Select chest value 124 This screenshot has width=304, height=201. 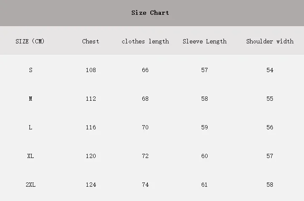(x=91, y=185)
